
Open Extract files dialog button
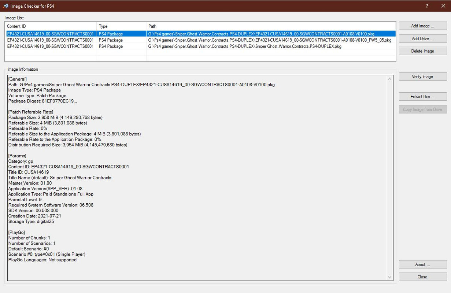(x=422, y=97)
